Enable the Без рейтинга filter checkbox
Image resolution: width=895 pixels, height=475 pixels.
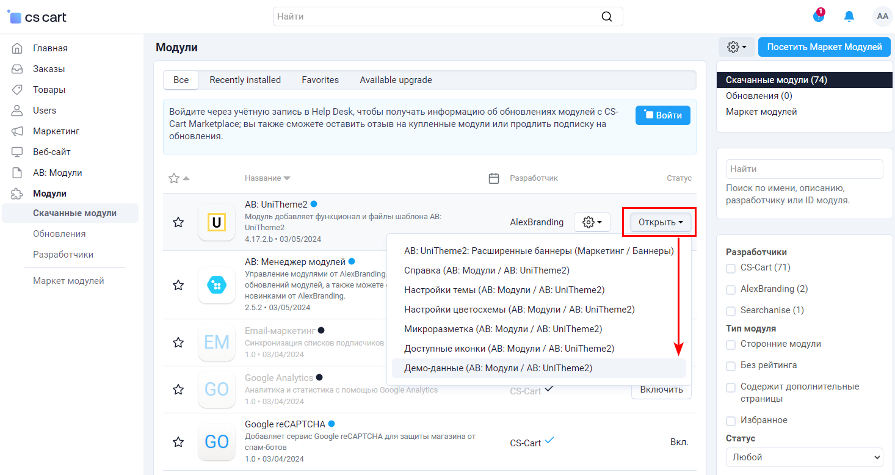pyautogui.click(x=731, y=366)
